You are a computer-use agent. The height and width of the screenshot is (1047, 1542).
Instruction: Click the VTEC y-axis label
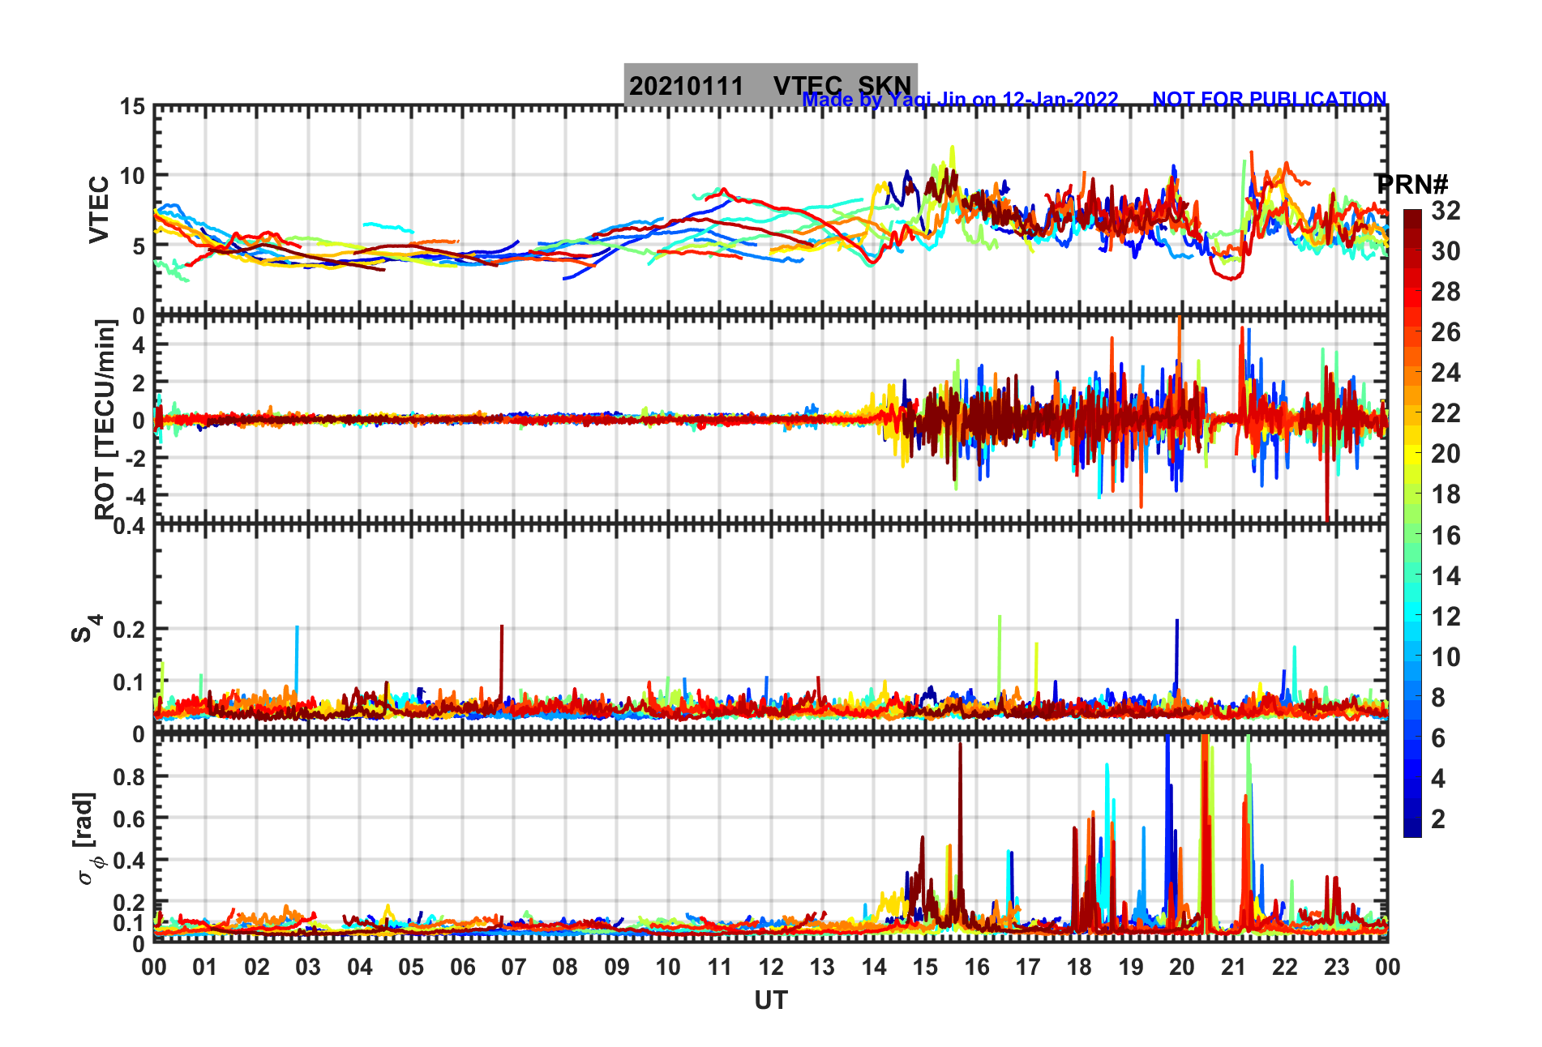click(99, 209)
